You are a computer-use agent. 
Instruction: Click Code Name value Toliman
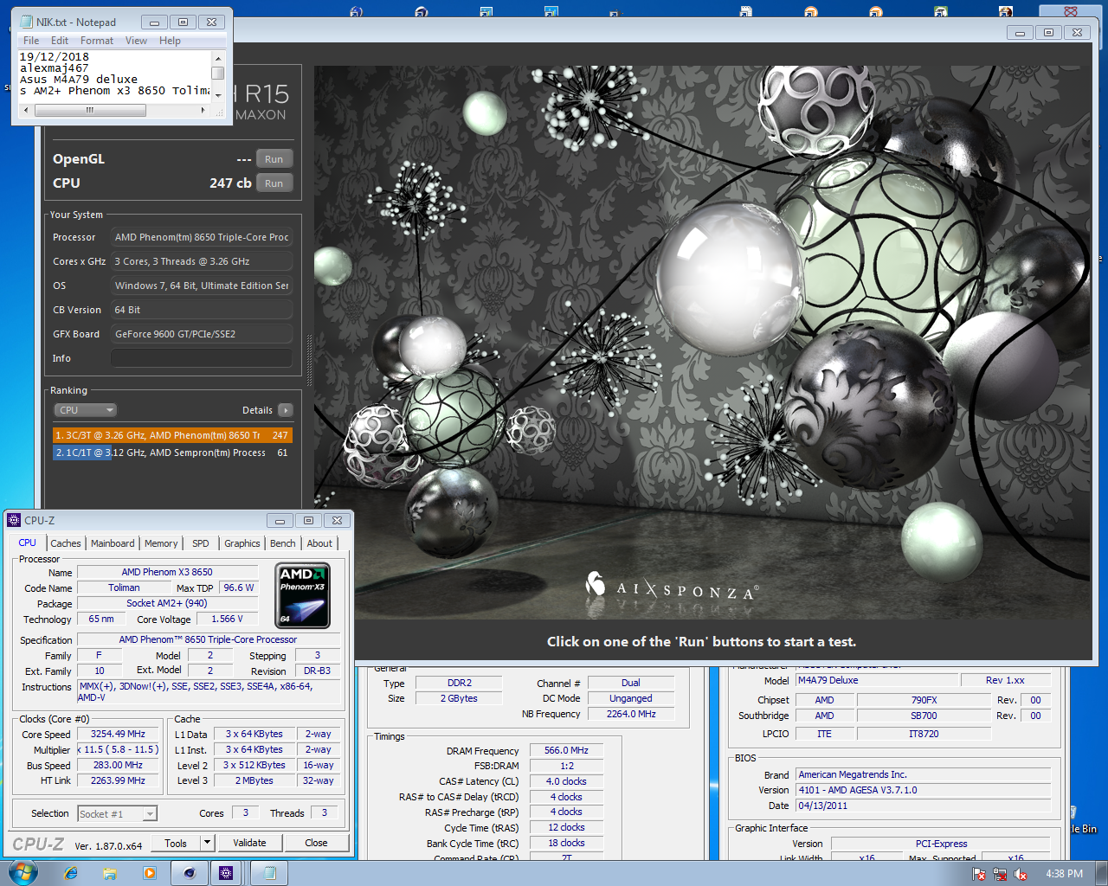click(x=124, y=587)
